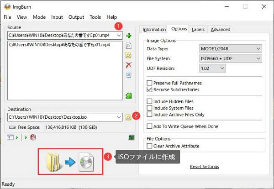
Task: Switch to the Information tab
Action: pyautogui.click(x=154, y=30)
